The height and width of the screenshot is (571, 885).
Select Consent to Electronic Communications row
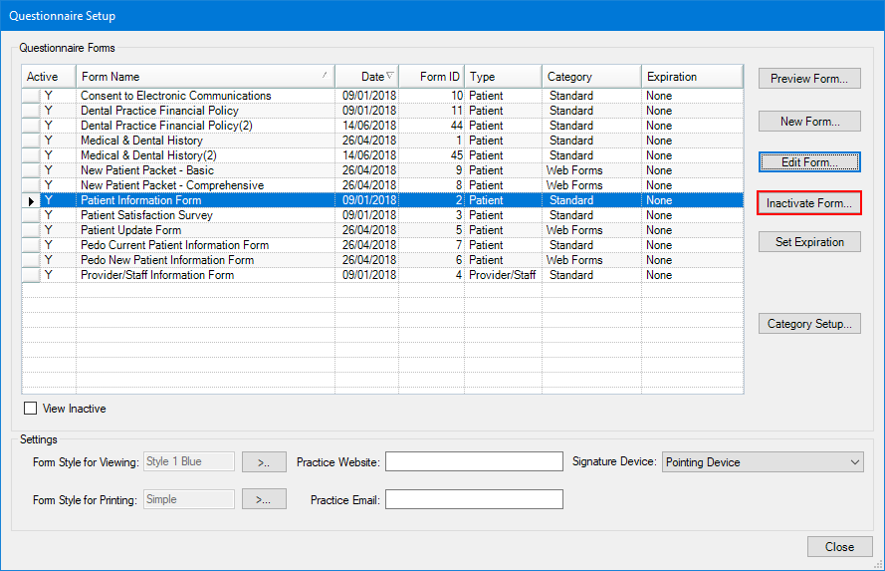coord(382,96)
